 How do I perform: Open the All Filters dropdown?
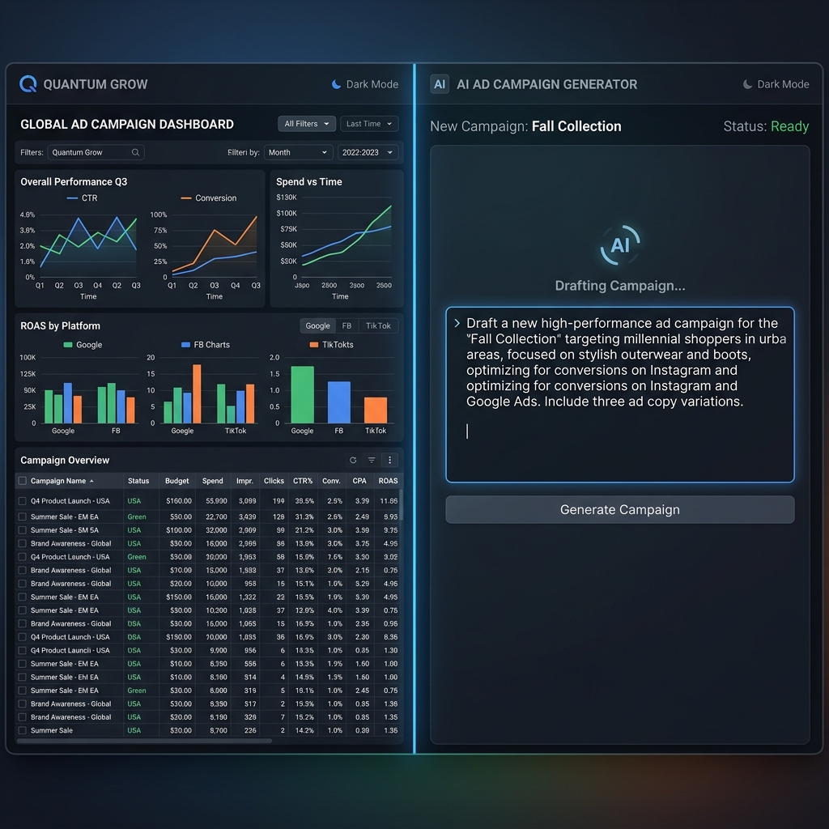click(x=307, y=124)
